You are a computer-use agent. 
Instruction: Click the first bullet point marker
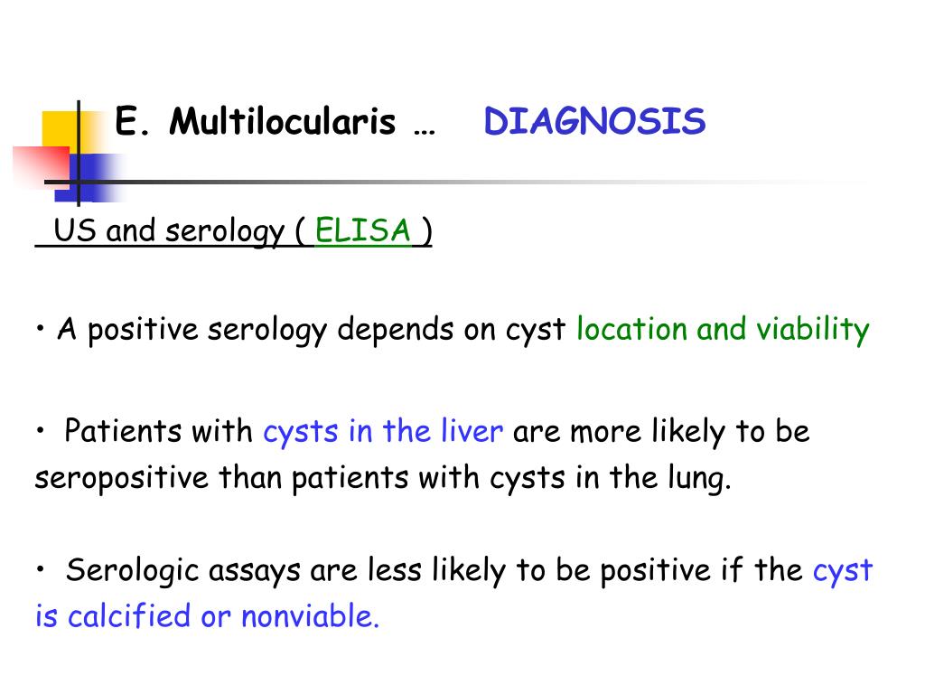pyautogui.click(x=40, y=327)
